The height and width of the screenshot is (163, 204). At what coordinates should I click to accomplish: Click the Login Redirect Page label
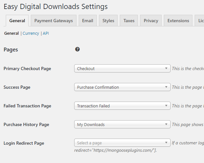pos(24,143)
